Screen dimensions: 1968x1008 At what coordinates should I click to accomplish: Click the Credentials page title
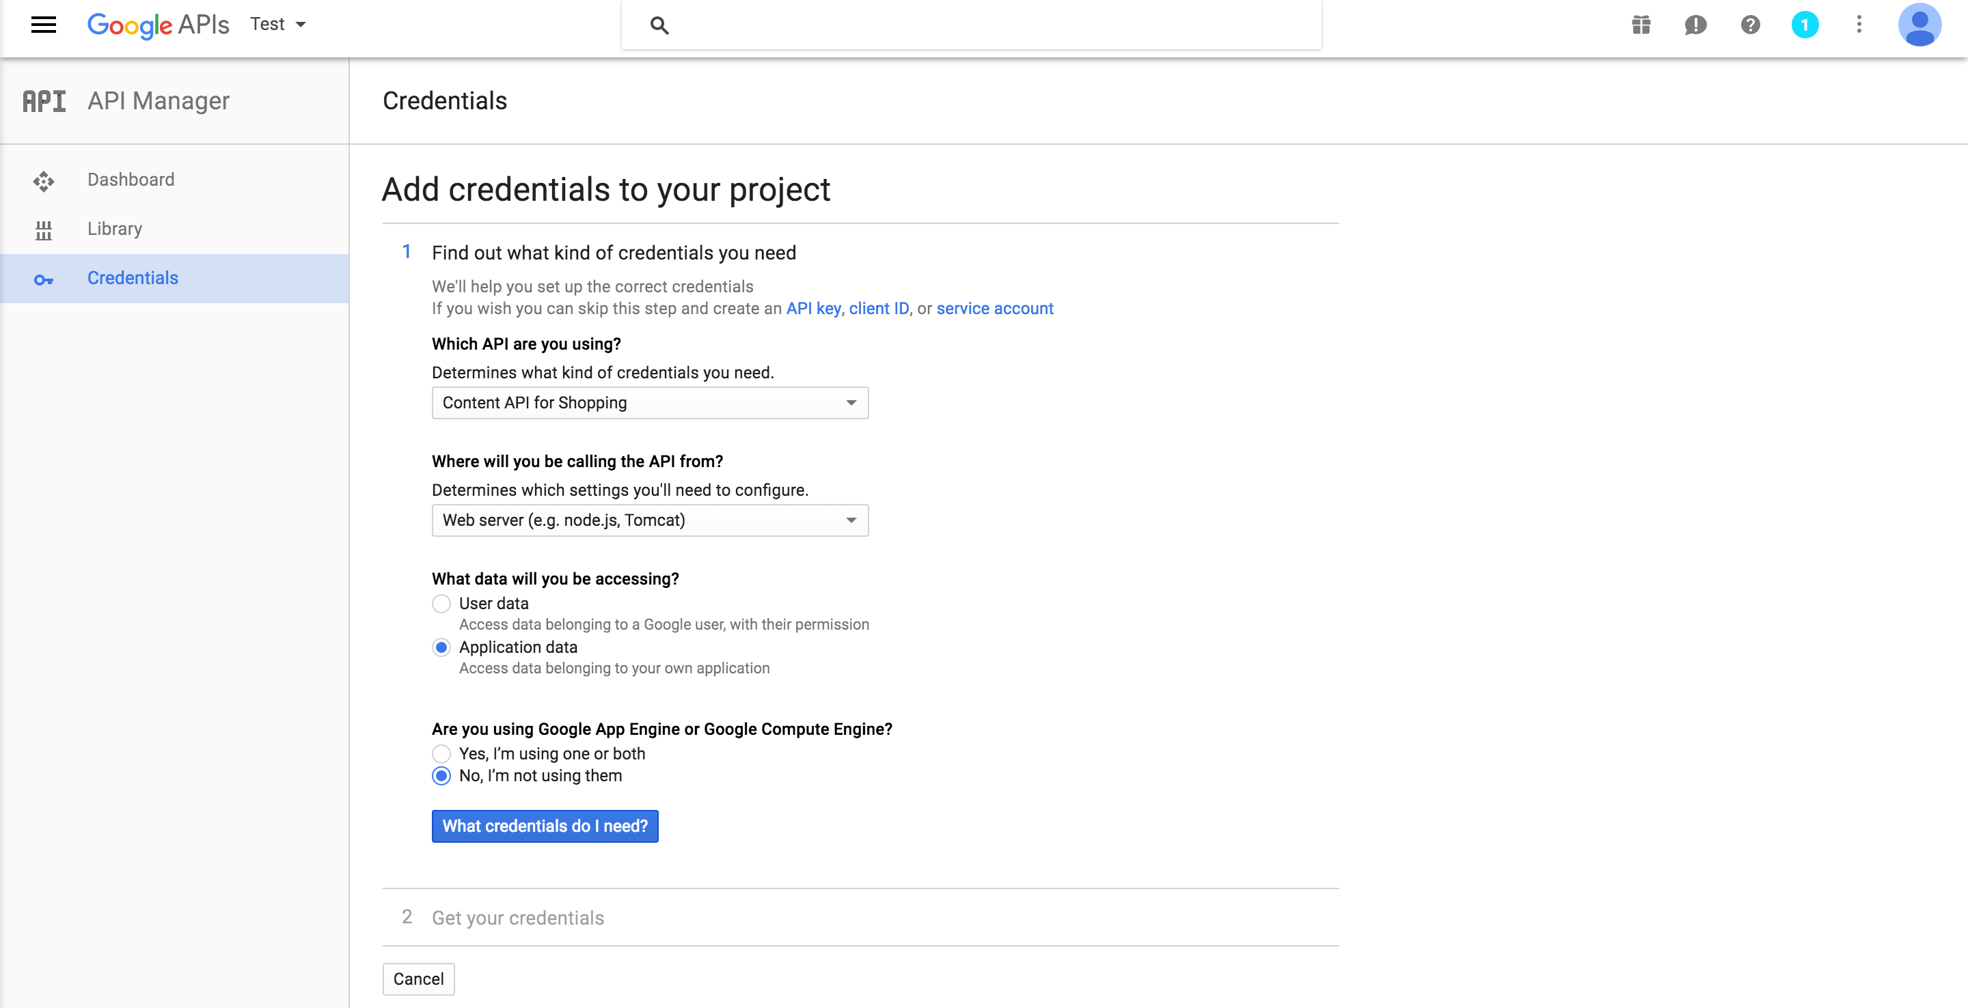tap(445, 101)
